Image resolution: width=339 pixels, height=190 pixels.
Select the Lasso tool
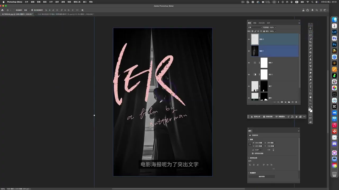point(310,35)
